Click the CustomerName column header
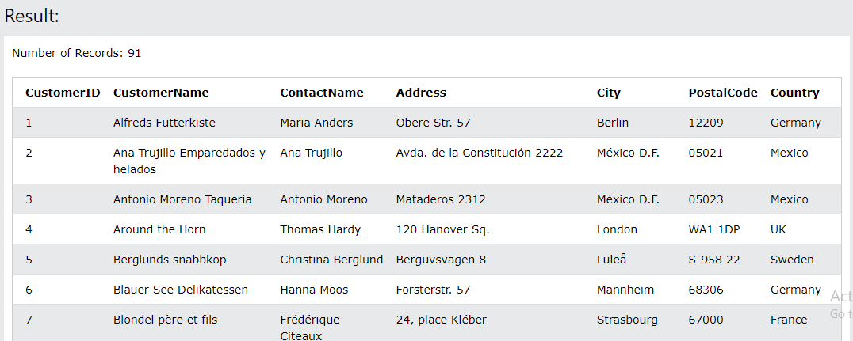This screenshot has height=341, width=853. pyautogui.click(x=161, y=93)
